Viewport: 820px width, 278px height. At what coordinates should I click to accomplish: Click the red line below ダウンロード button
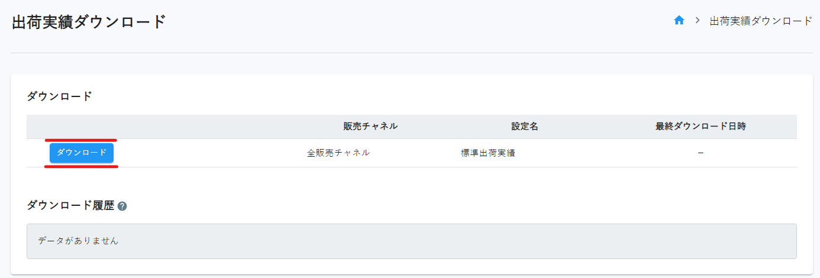tap(82, 167)
